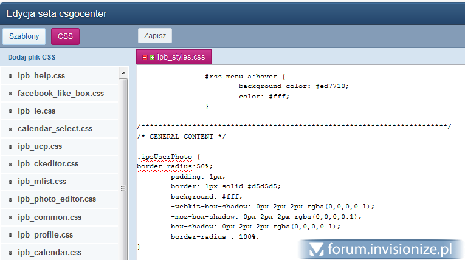Click the green plus icon on ipb_styles.css tab
465x260 pixels.
pos(151,58)
